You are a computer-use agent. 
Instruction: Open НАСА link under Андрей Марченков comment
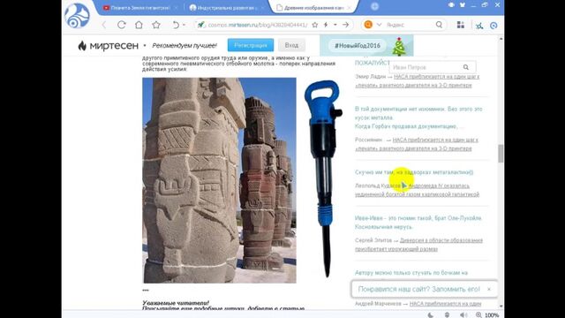pyautogui.click(x=445, y=304)
